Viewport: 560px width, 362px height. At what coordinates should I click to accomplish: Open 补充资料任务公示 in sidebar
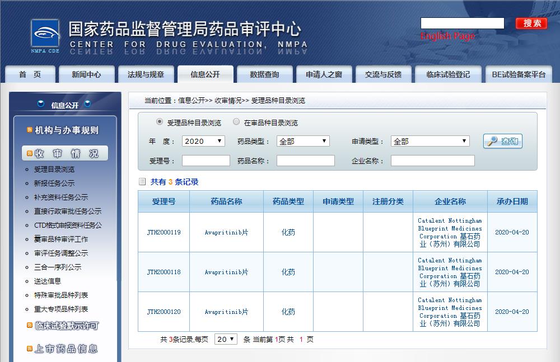click(61, 197)
